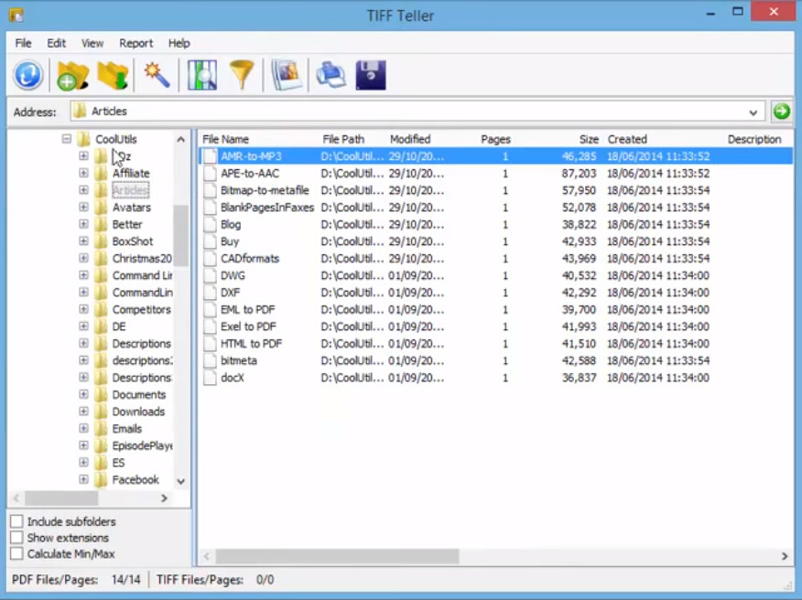Click the floppy disk save icon

click(x=371, y=75)
